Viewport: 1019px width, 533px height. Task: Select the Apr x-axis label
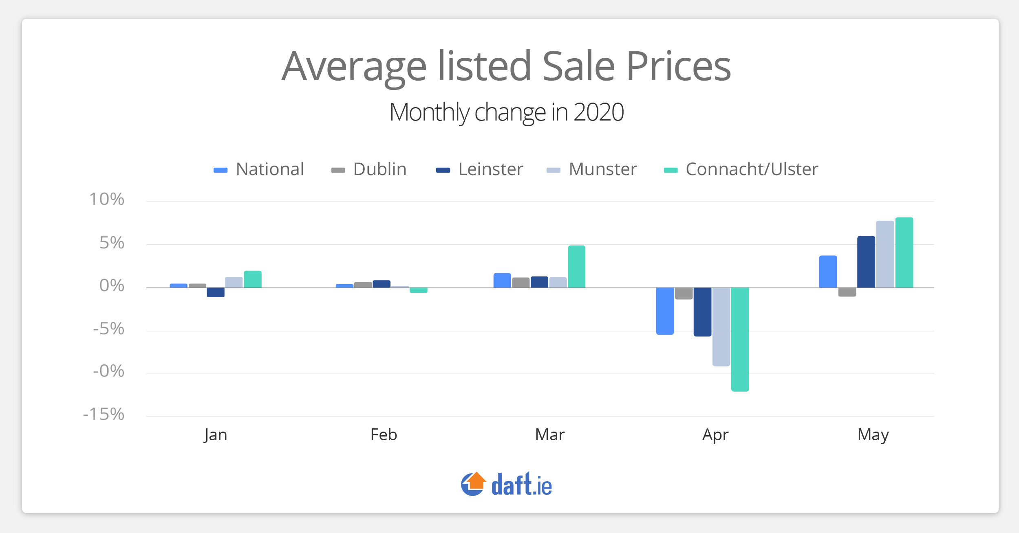(715, 435)
